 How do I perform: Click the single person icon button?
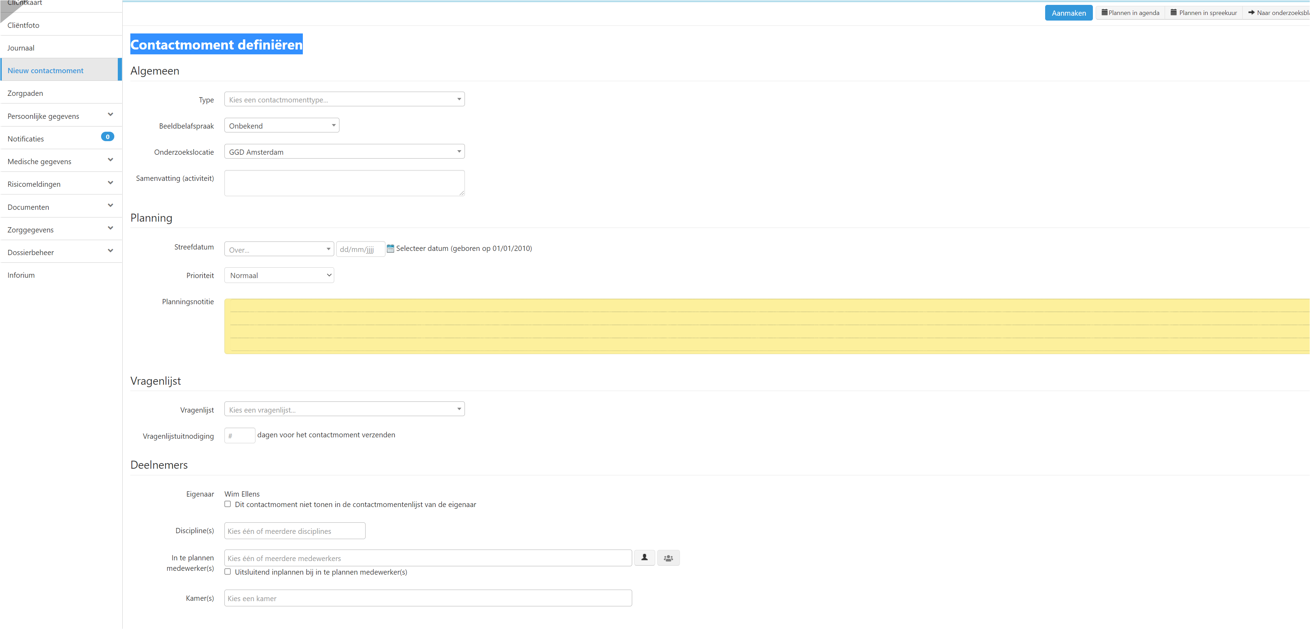coord(644,558)
